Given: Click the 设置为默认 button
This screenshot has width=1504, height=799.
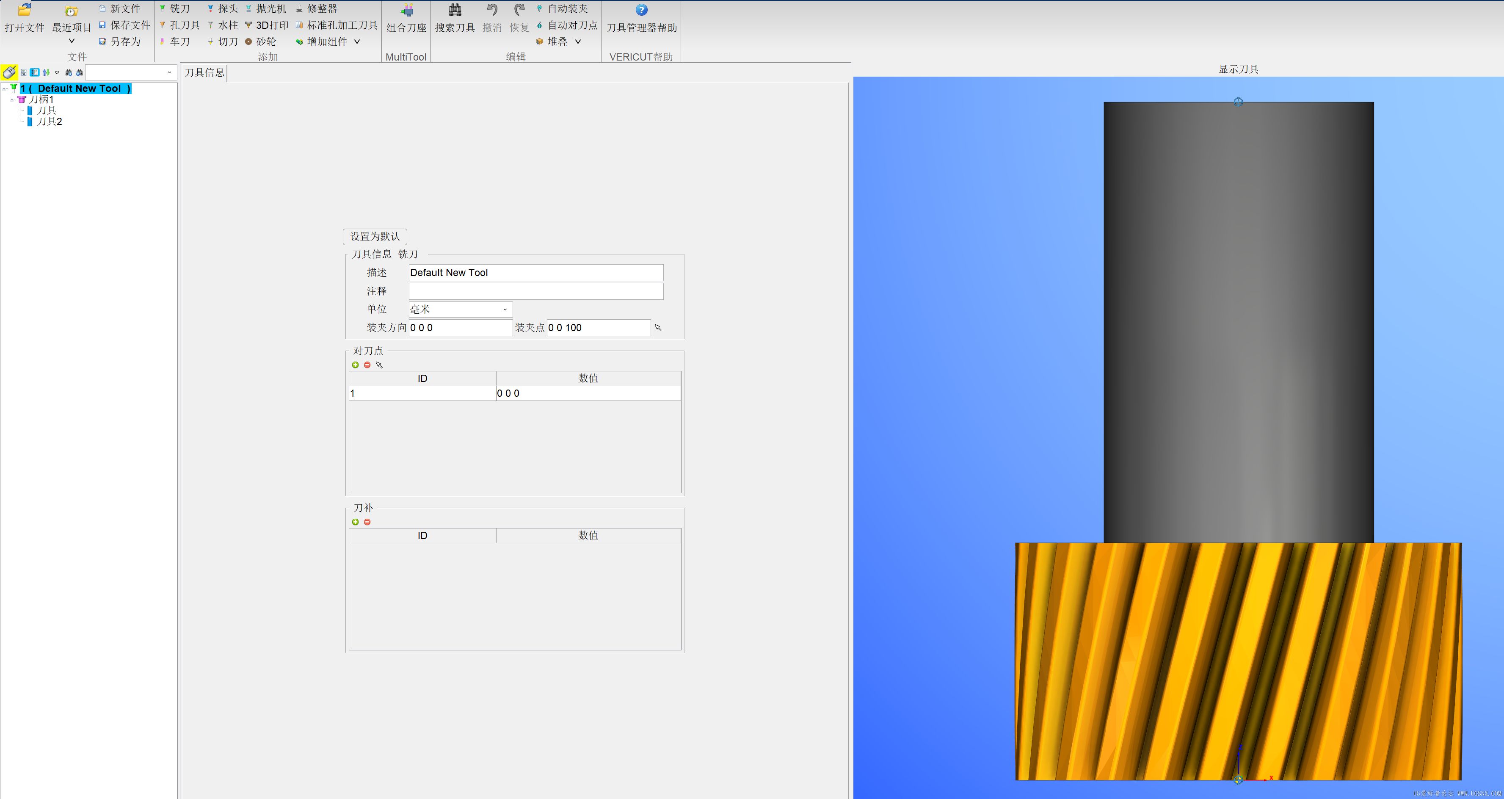Looking at the screenshot, I should click(x=375, y=237).
